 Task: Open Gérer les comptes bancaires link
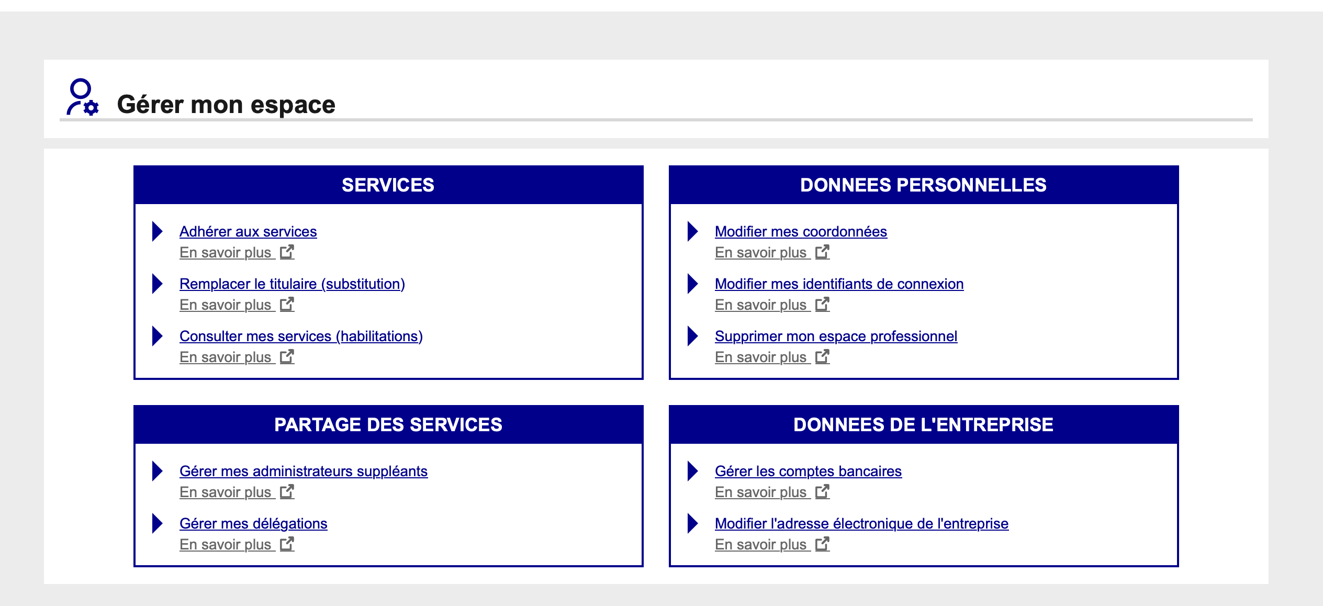coord(808,471)
